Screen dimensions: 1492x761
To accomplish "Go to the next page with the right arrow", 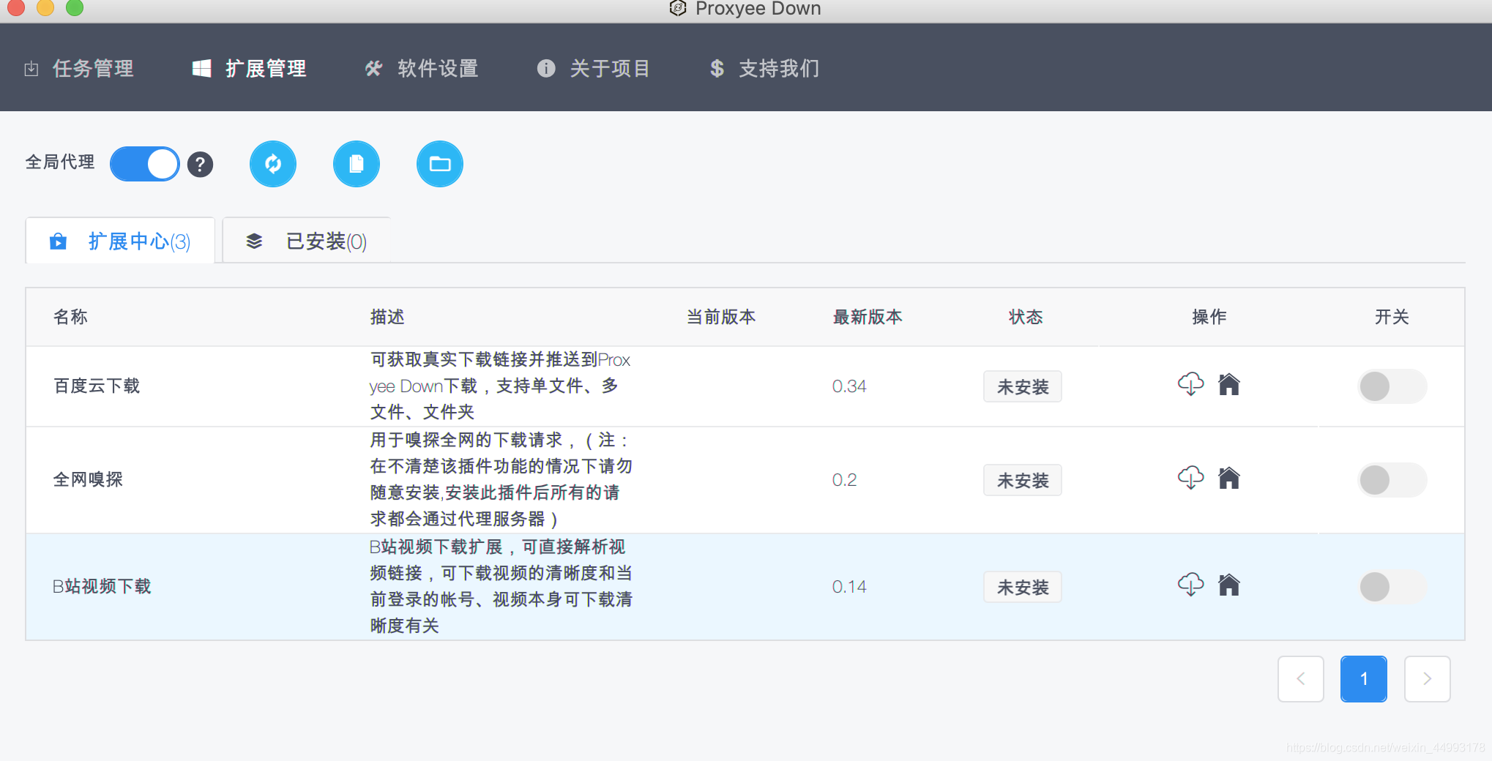I will tap(1428, 679).
